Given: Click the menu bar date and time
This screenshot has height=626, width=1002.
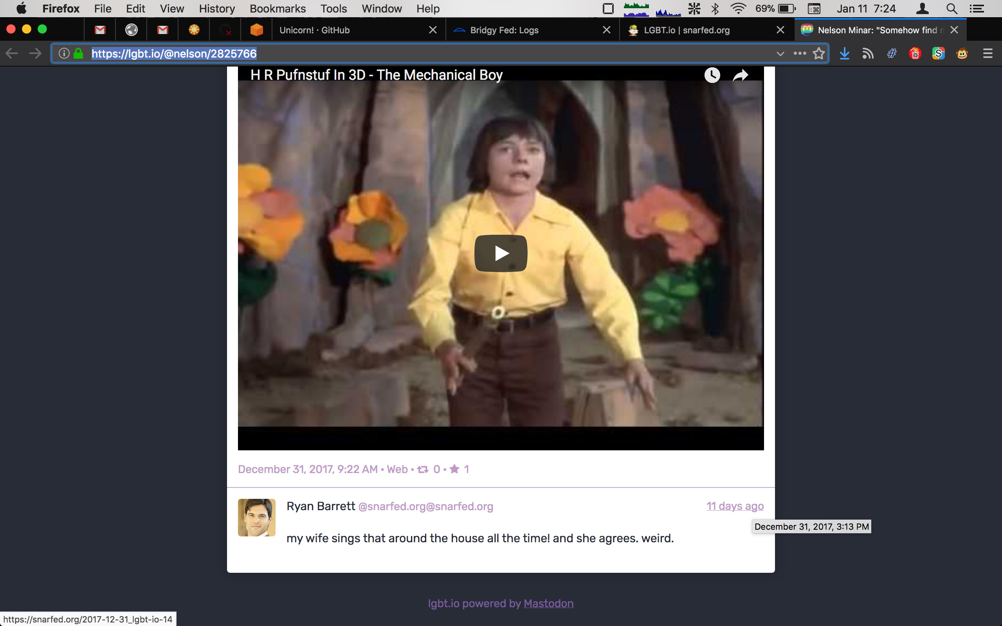Looking at the screenshot, I should coord(866,9).
